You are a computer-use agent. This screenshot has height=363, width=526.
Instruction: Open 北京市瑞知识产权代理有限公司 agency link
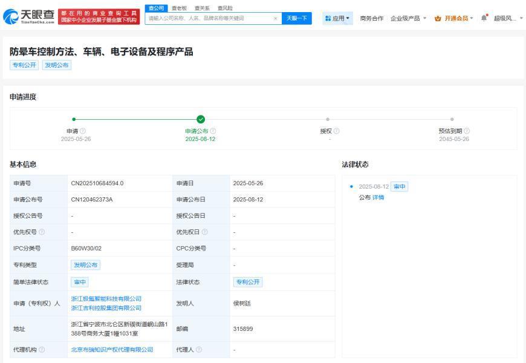[112, 349]
